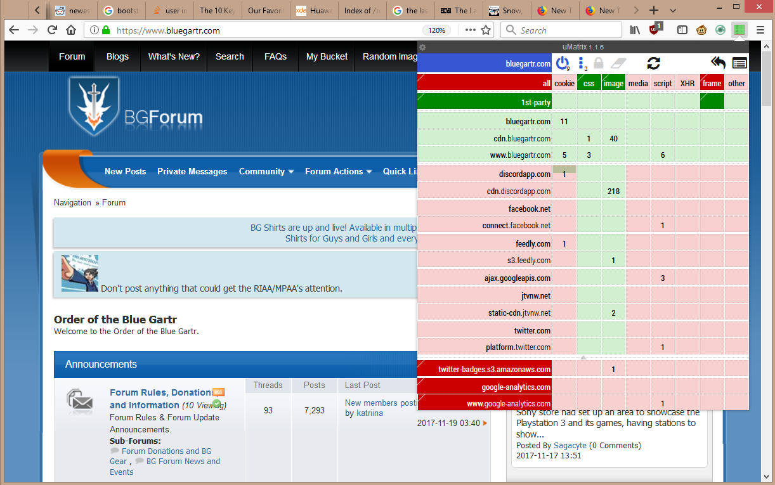Open the Firefox hamburger menu
Image resolution: width=775 pixels, height=485 pixels.
[x=760, y=30]
